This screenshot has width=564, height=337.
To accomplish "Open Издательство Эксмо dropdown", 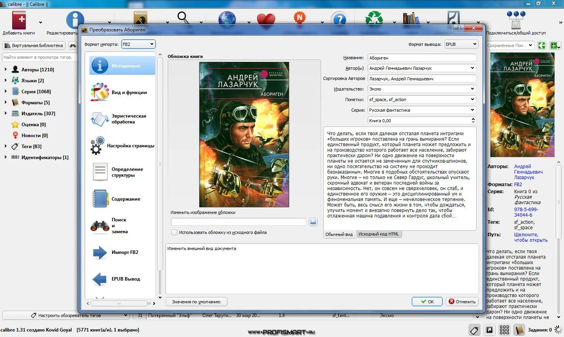I will coord(472,89).
